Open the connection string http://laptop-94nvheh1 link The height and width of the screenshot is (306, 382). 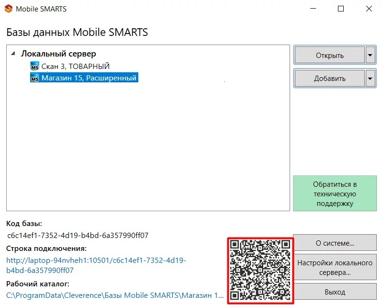(96, 265)
